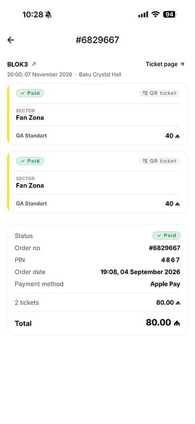Tap the Wi-Fi icon in status bar
195x424 pixels.
(155, 14)
